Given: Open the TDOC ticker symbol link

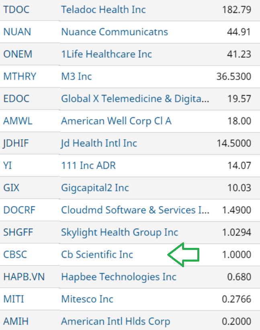Looking at the screenshot, I should click(16, 10).
